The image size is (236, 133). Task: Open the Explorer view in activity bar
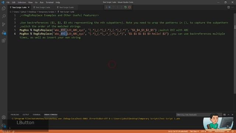[4, 8]
